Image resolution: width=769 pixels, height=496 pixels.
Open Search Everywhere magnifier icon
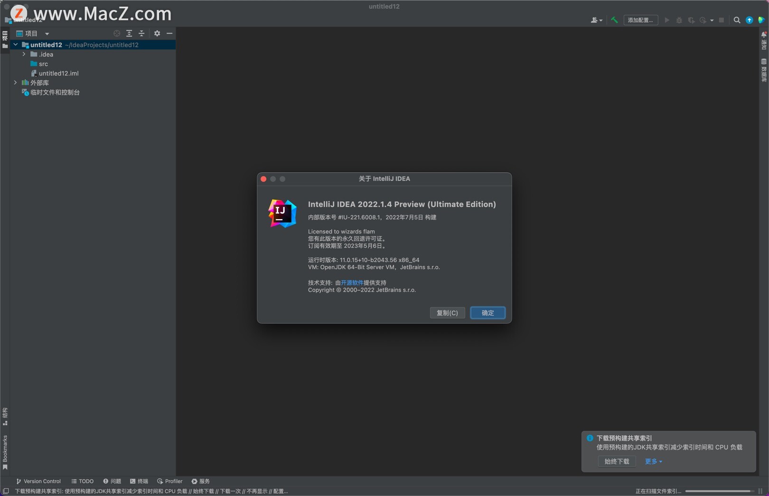tap(737, 20)
